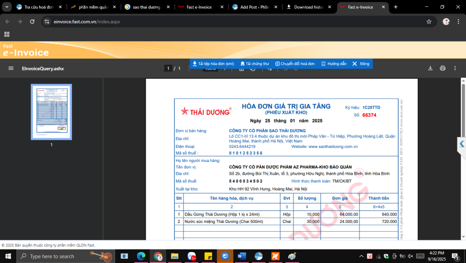The width and height of the screenshot is (466, 263).
Task: Click Chuyển đổi hoá đơn button
Action: [295, 64]
